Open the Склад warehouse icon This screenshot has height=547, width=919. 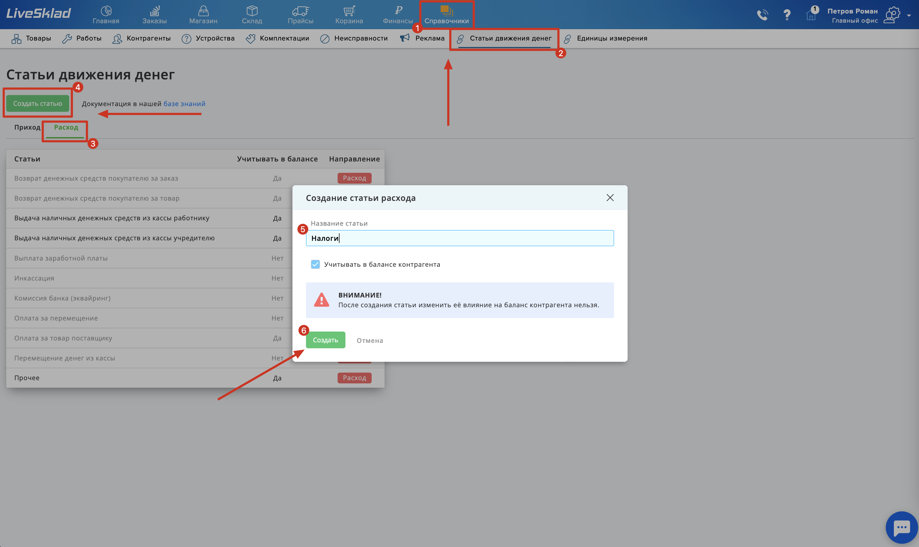pos(252,11)
